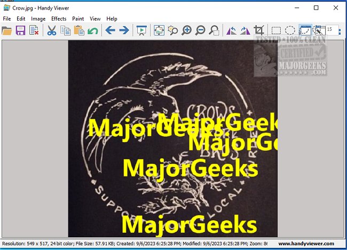Zoom to selection magnifier tool

coord(214,30)
